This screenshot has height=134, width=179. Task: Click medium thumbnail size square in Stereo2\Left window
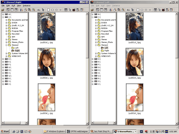142,10
